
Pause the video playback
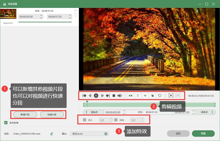pos(96,96)
